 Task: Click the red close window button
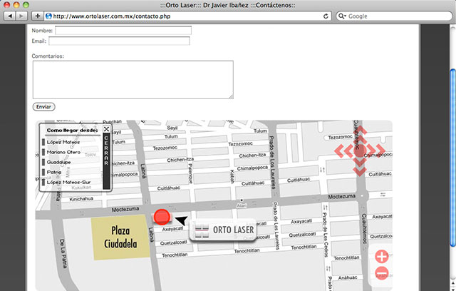6,5
